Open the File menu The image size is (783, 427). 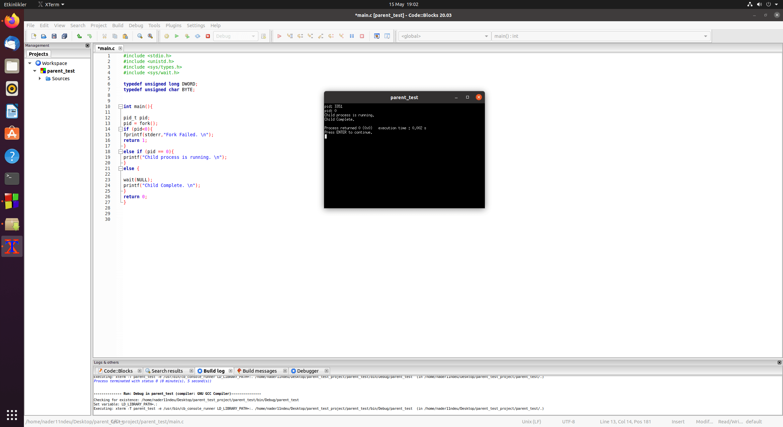click(x=31, y=26)
